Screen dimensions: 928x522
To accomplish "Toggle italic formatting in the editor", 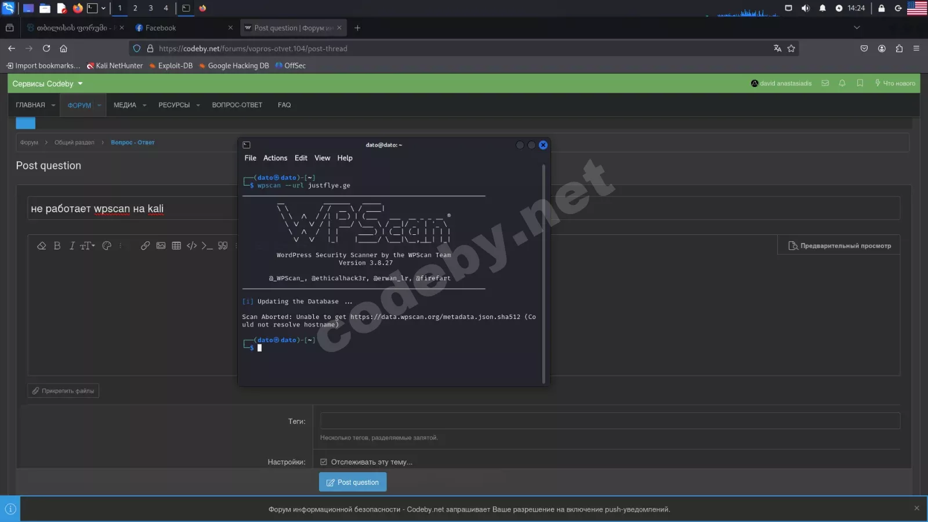I will click(x=72, y=246).
